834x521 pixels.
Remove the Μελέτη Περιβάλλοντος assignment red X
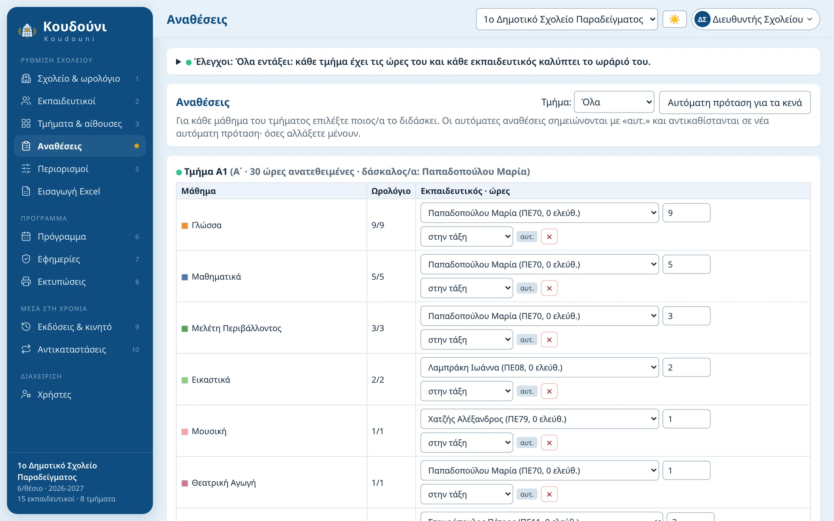click(549, 340)
